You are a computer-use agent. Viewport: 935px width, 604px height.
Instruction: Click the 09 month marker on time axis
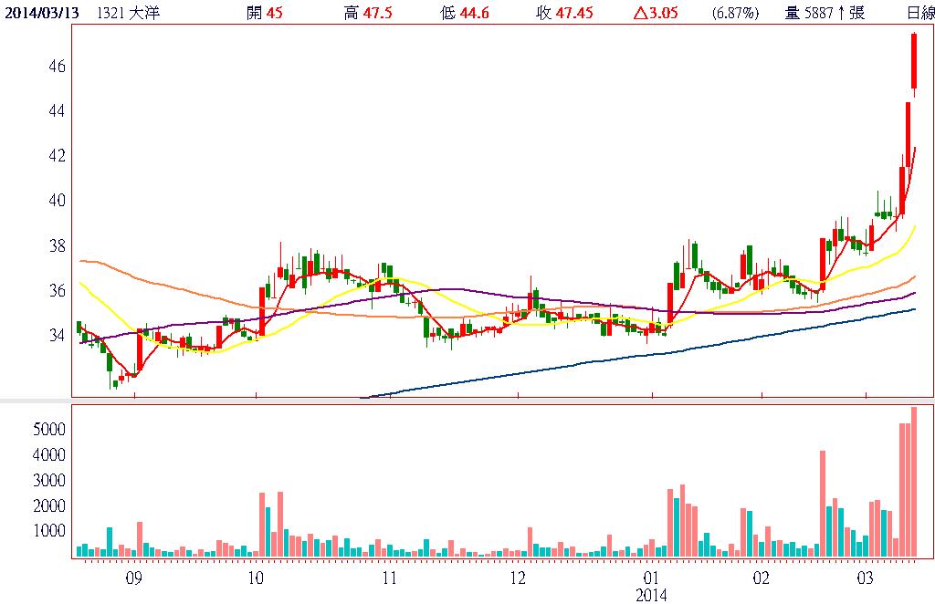click(x=133, y=578)
